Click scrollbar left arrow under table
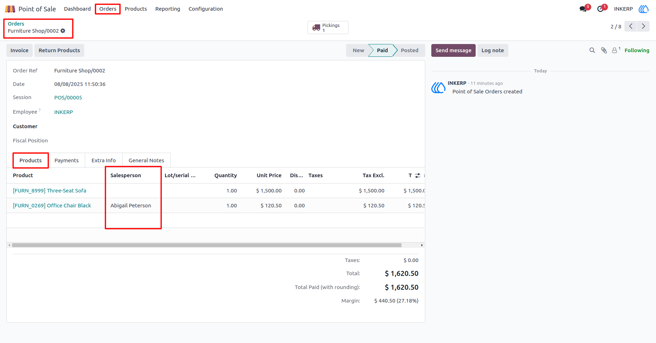Viewport: 656px width, 343px height. 9,245
